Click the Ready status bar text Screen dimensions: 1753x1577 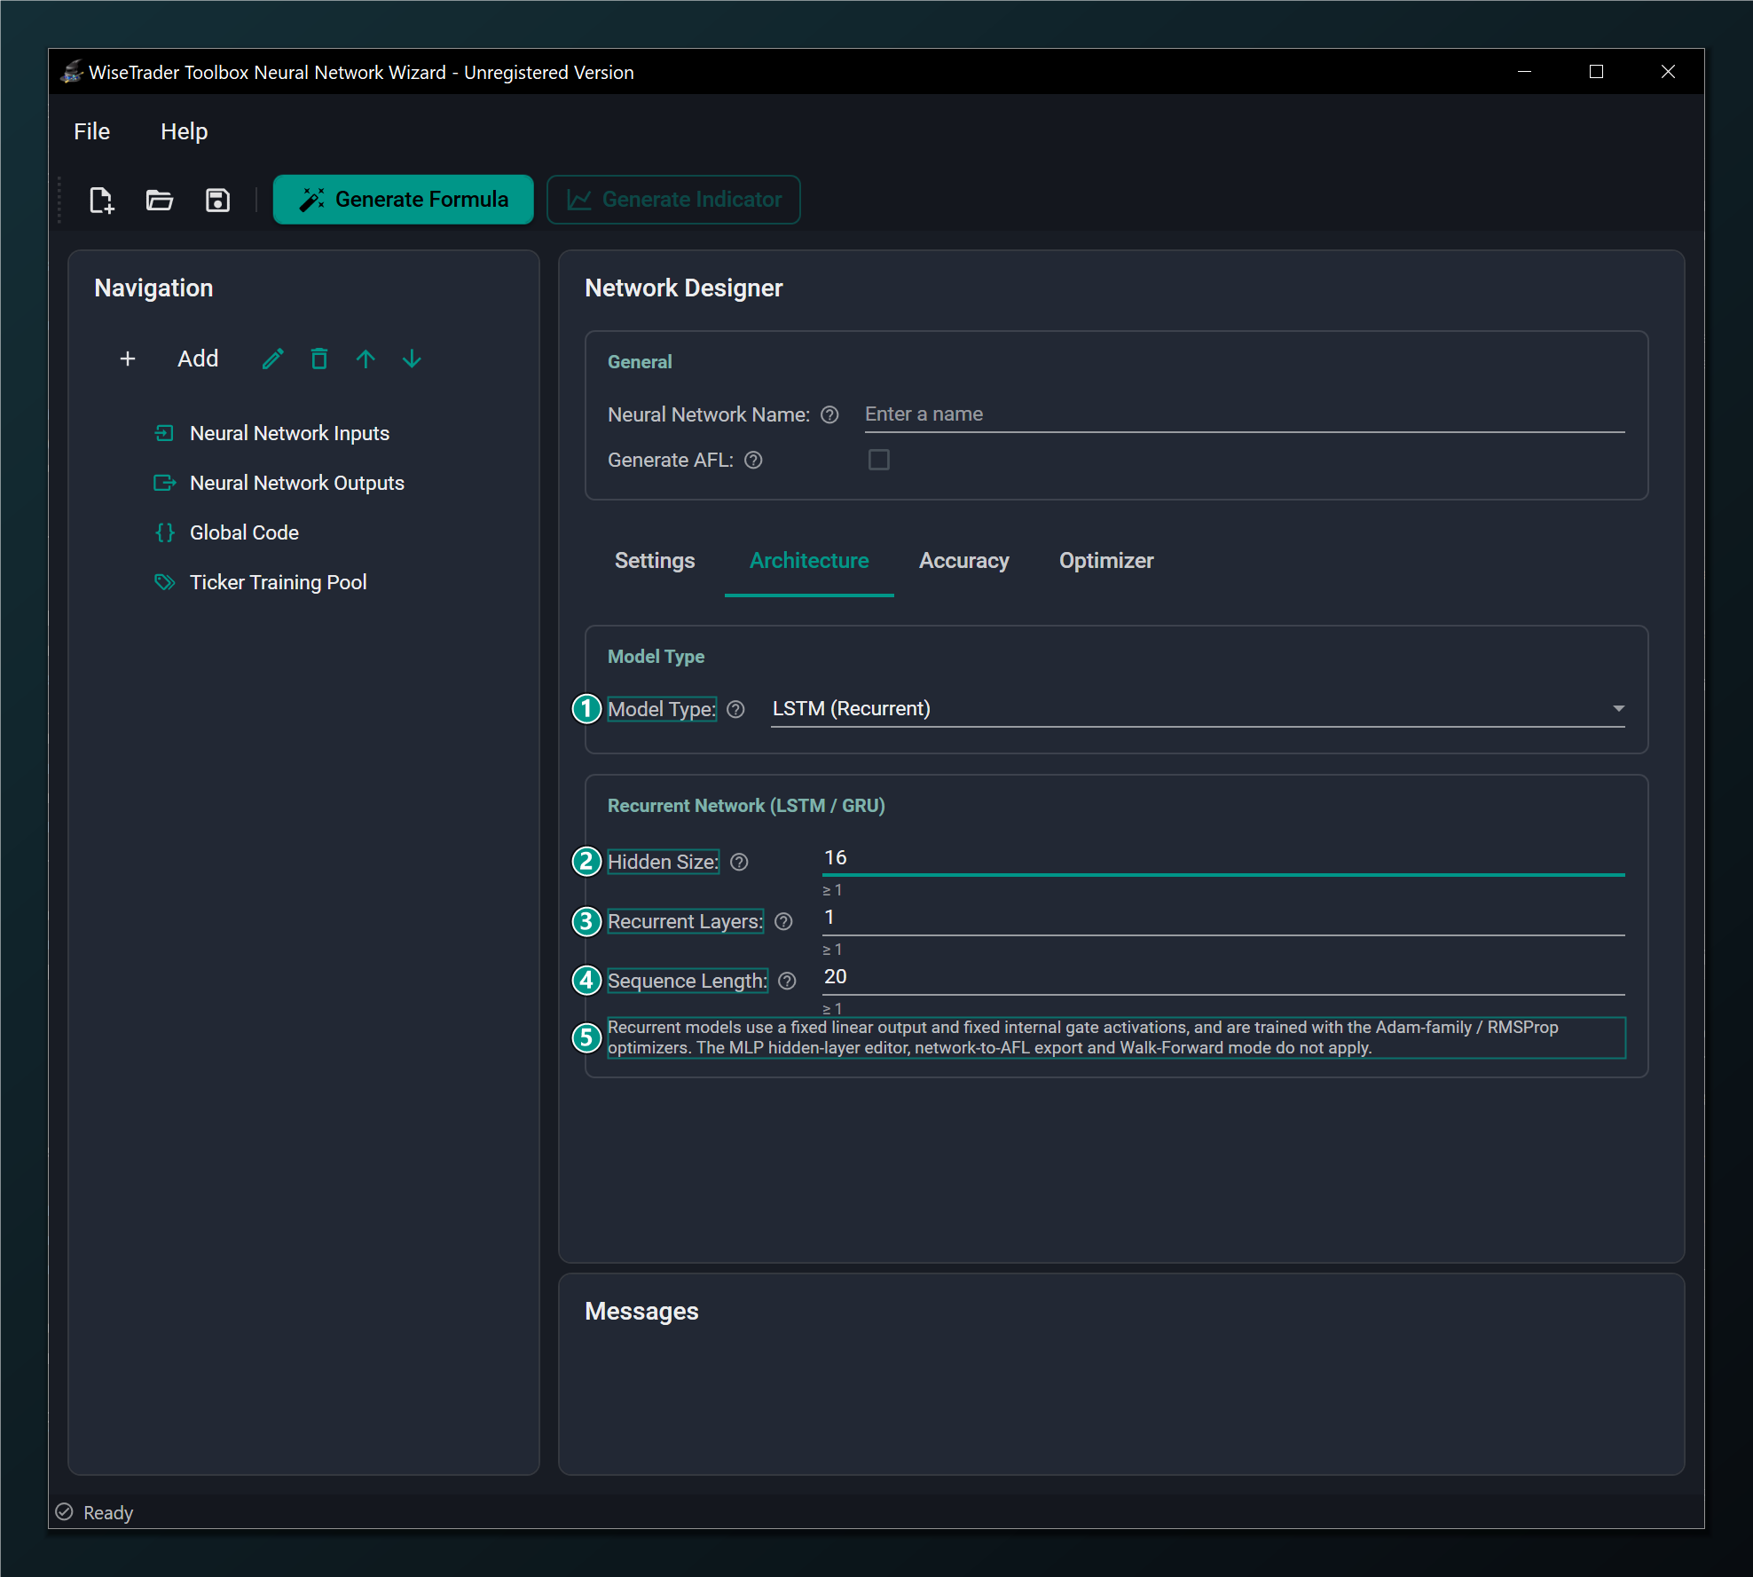coord(108,1512)
